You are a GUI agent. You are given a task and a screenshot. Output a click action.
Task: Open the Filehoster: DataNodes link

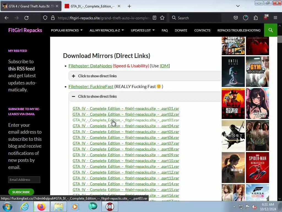(90, 66)
